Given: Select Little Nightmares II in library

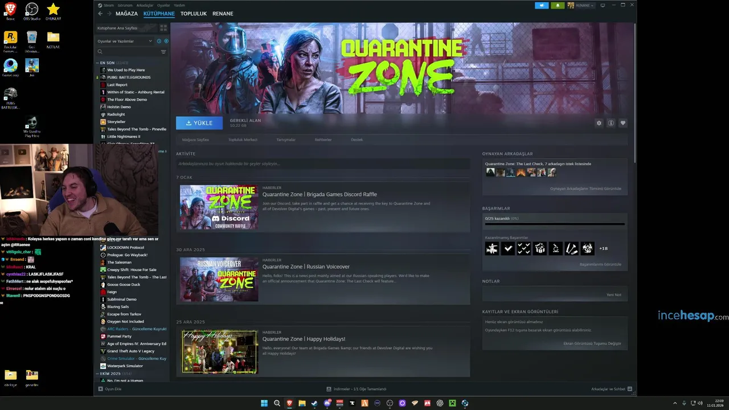Looking at the screenshot, I should coord(124,137).
